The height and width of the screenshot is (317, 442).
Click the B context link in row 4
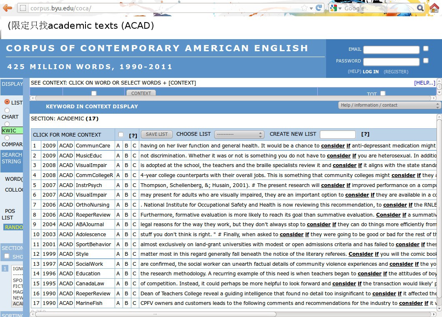pos(126,175)
